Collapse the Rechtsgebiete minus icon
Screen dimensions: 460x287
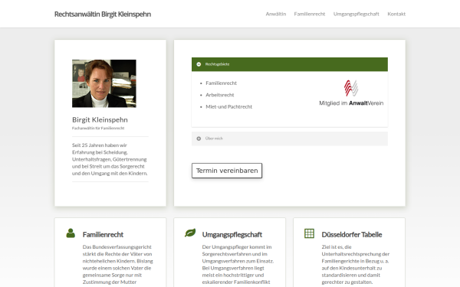(x=199, y=64)
